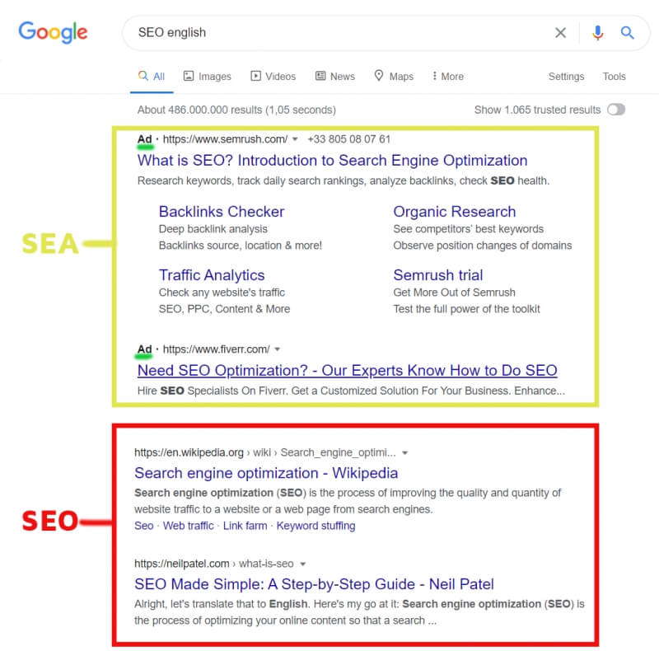Click the blue magnifying glass search icon
Viewport: 659px width, 651px height.
pyautogui.click(x=627, y=32)
